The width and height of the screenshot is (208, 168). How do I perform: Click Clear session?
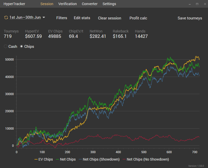point(110,18)
